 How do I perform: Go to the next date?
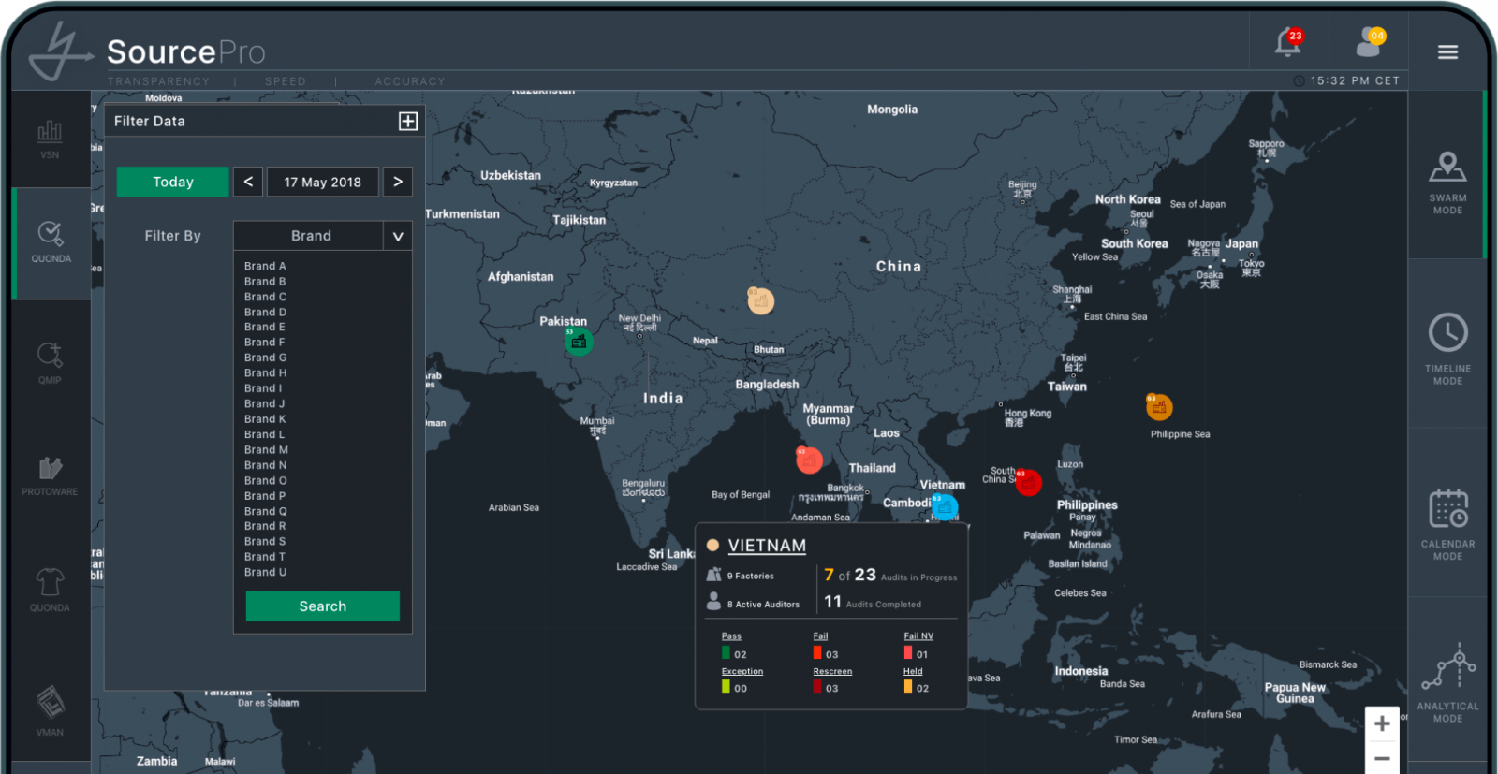pos(398,182)
